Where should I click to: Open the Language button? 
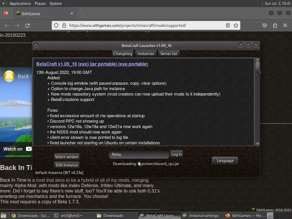coord(225,161)
